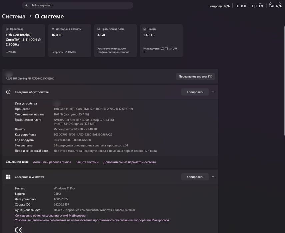Click the graphics card icon in Графическая плата card
285x233 pixels.
[99, 29]
